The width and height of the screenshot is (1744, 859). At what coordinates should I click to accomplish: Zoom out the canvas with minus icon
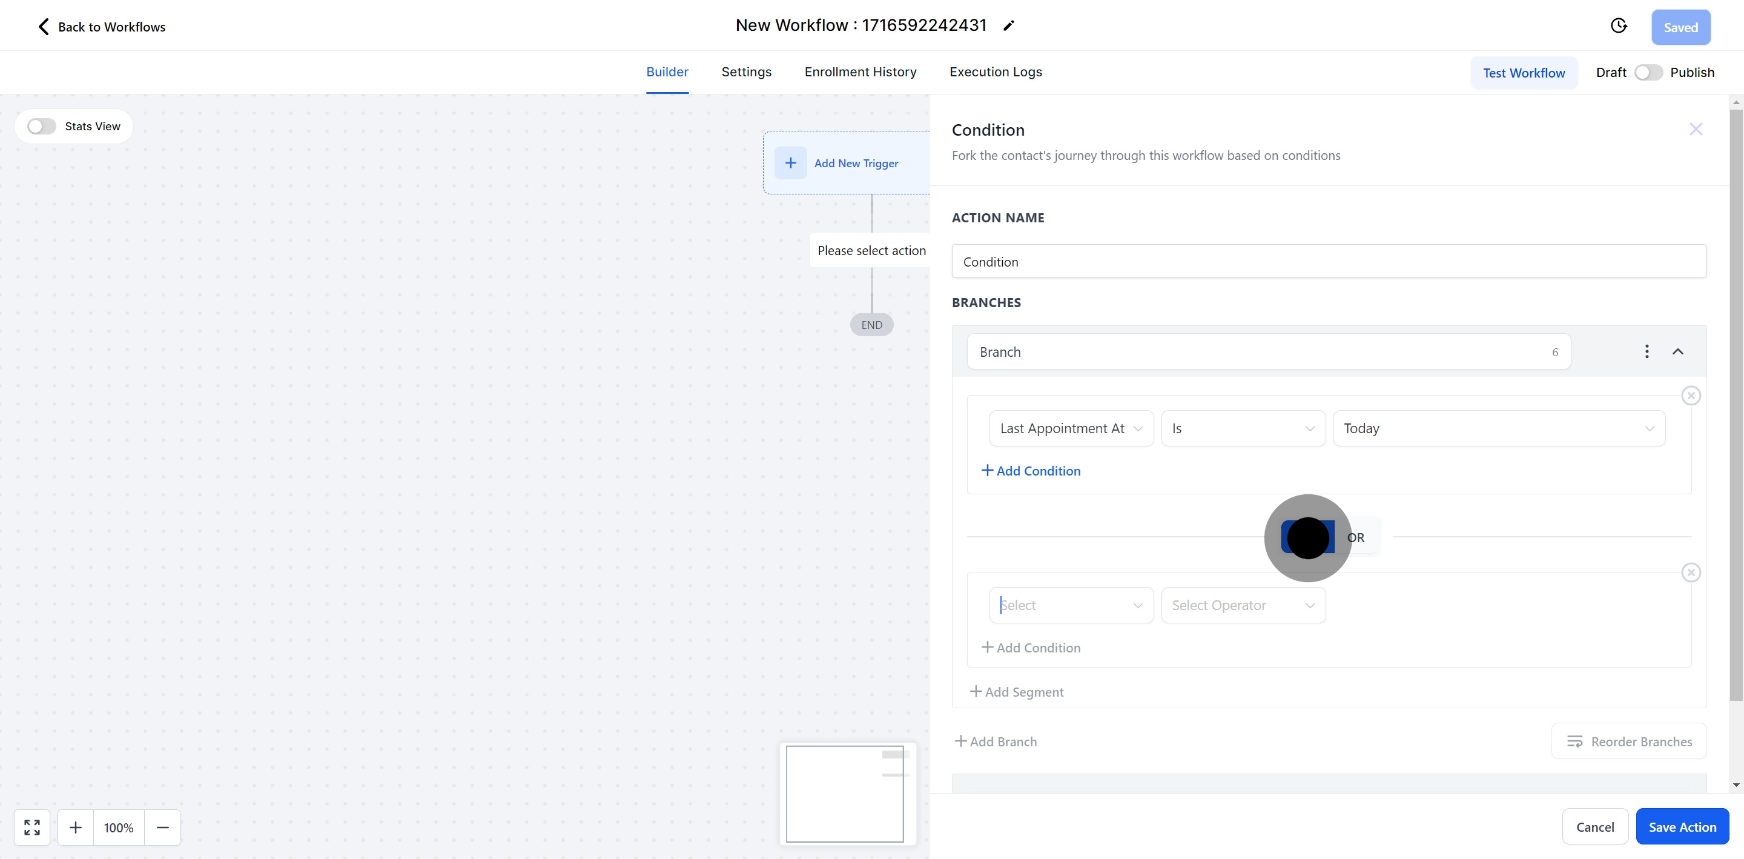pyautogui.click(x=162, y=827)
